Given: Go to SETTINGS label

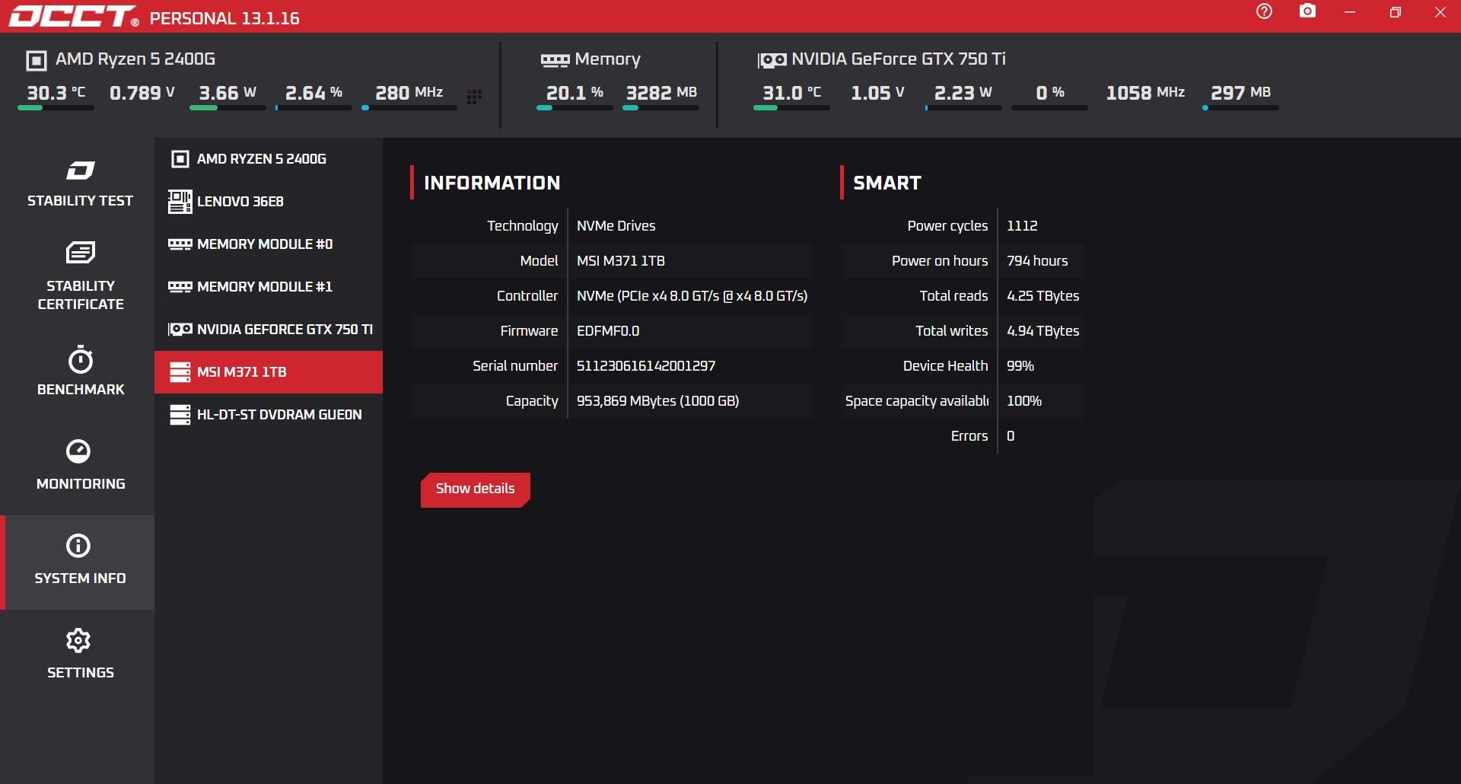Looking at the screenshot, I should (x=81, y=673).
